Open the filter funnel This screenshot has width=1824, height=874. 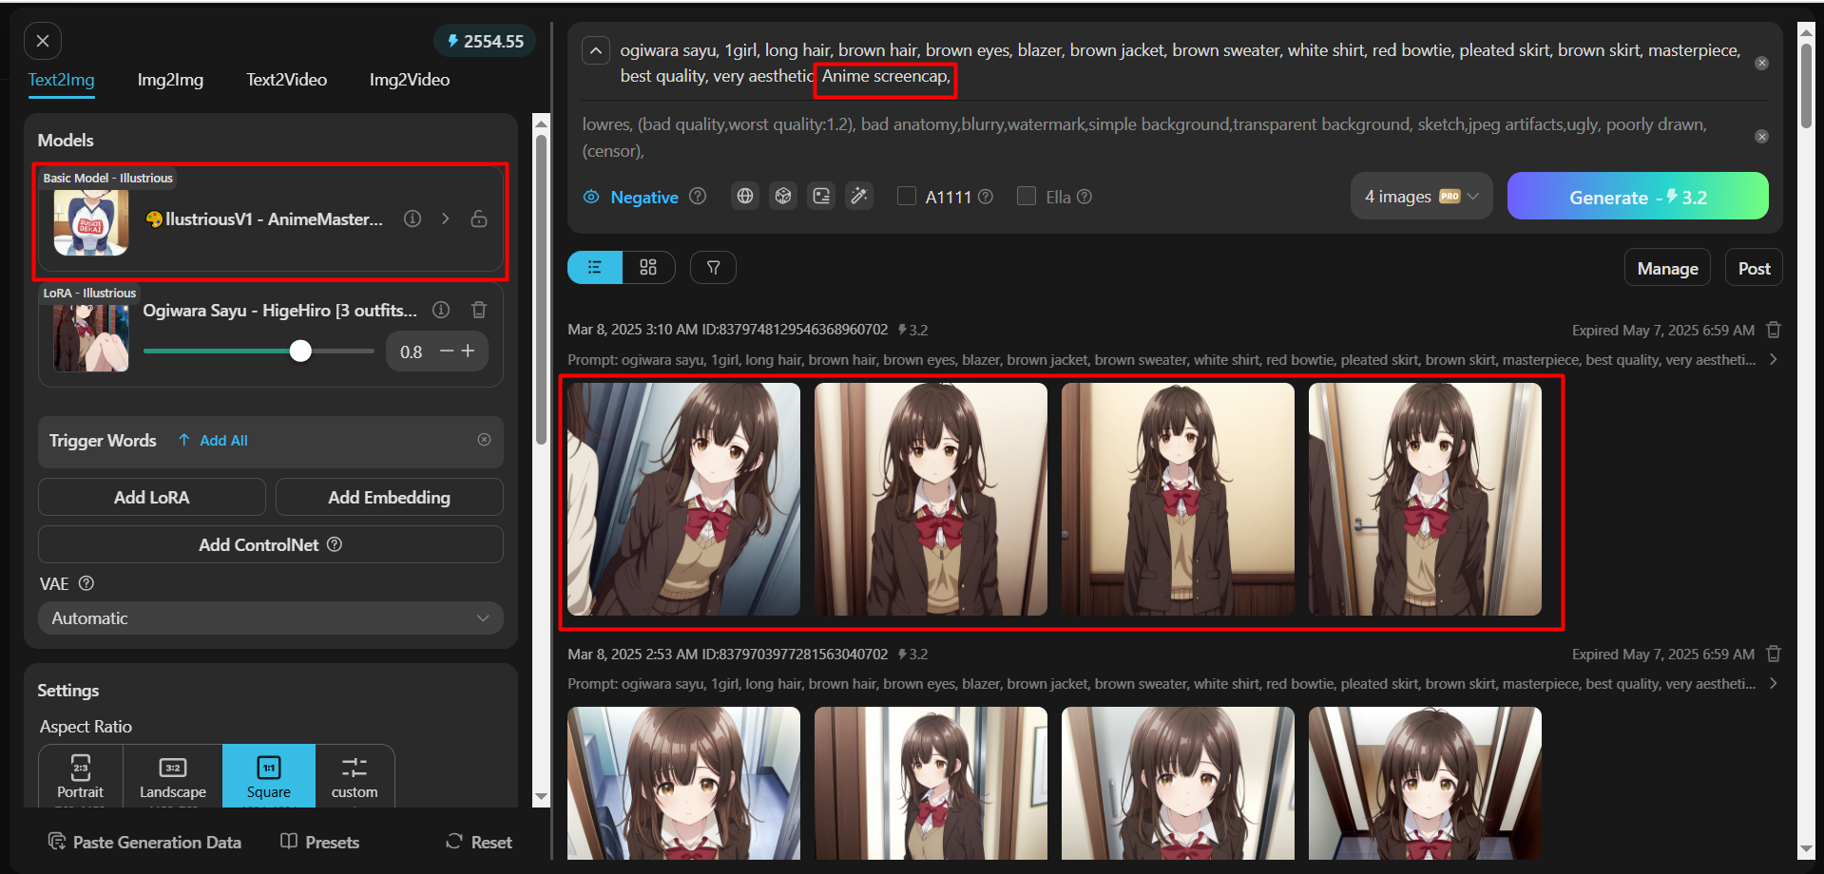click(x=713, y=267)
